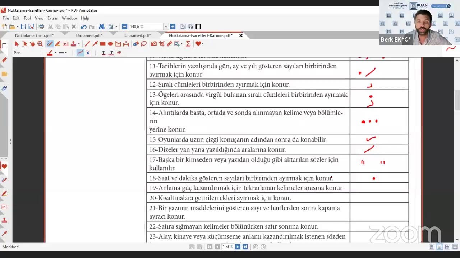The image size is (460, 258).
Task: Open the Tool menu
Action: coord(27,18)
